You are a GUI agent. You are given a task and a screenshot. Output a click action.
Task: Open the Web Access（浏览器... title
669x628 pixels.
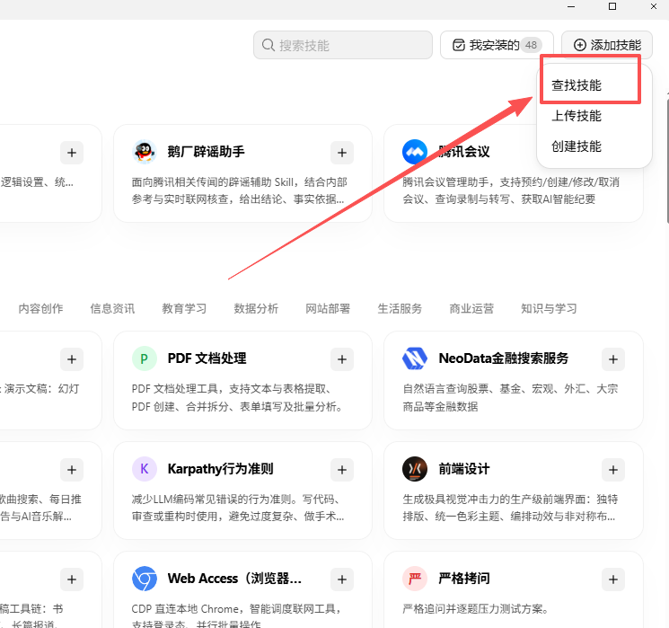coord(234,579)
